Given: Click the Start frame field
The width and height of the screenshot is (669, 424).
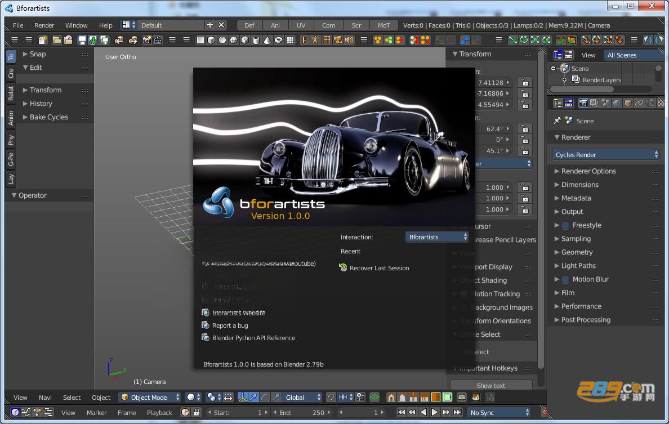Looking at the screenshot, I should 239,413.
